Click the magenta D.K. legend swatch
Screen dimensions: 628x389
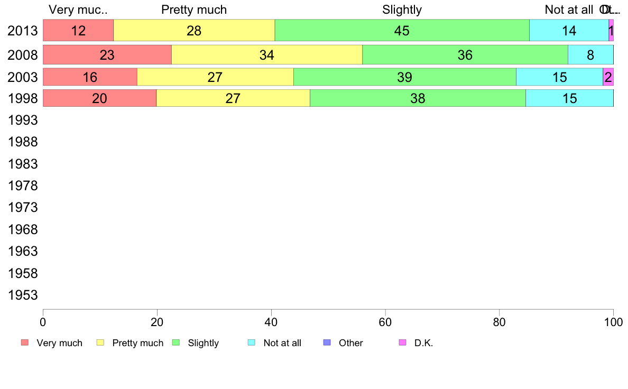coord(402,342)
